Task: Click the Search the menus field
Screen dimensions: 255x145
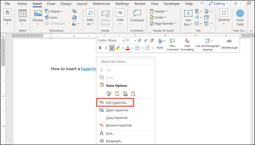Action: point(126,62)
